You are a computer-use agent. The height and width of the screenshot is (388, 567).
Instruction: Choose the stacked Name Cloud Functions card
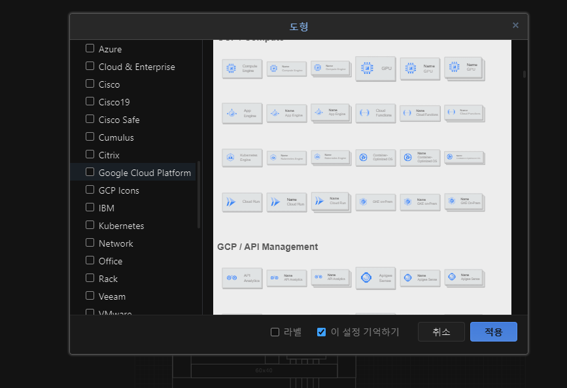coord(464,113)
